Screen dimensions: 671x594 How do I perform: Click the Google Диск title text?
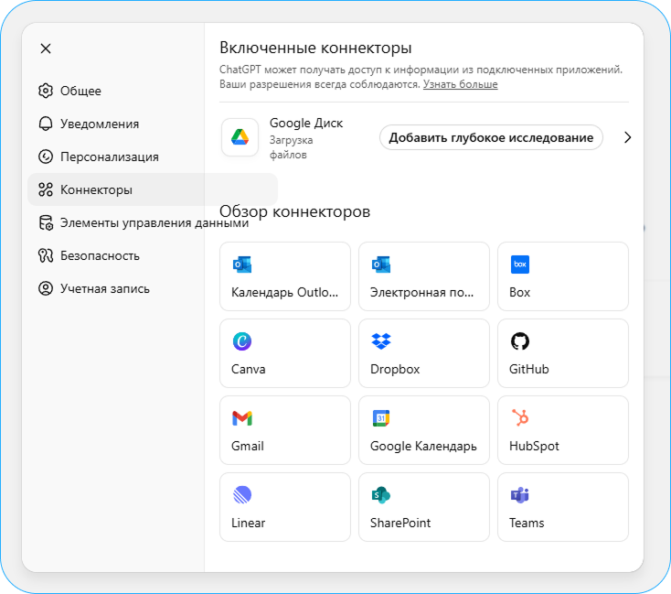pyautogui.click(x=306, y=124)
